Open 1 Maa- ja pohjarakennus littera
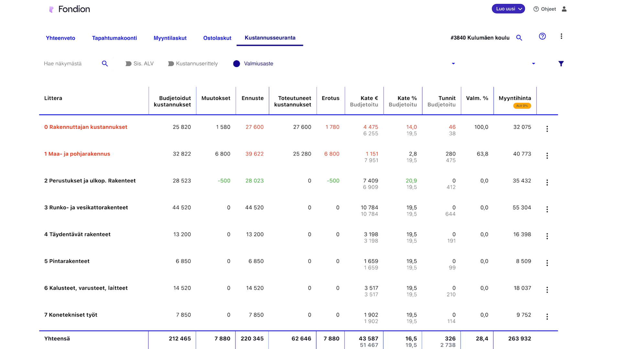 click(x=77, y=154)
